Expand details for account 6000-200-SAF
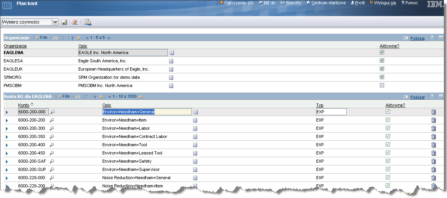 [x=7, y=162]
